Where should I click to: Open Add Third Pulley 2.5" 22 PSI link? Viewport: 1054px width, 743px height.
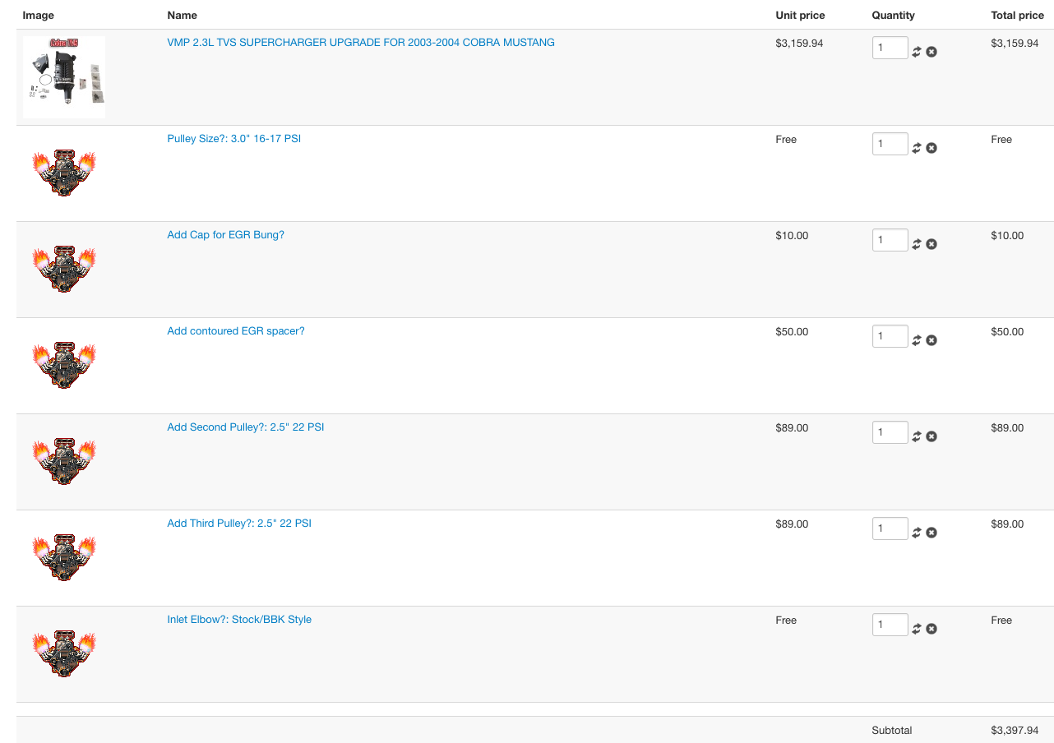coord(238,524)
